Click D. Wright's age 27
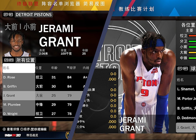Screen dimensions: 196x140 pos(54,114)
